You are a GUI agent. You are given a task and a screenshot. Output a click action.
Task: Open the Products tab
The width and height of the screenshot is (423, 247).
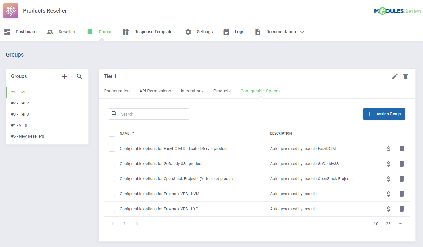222,91
